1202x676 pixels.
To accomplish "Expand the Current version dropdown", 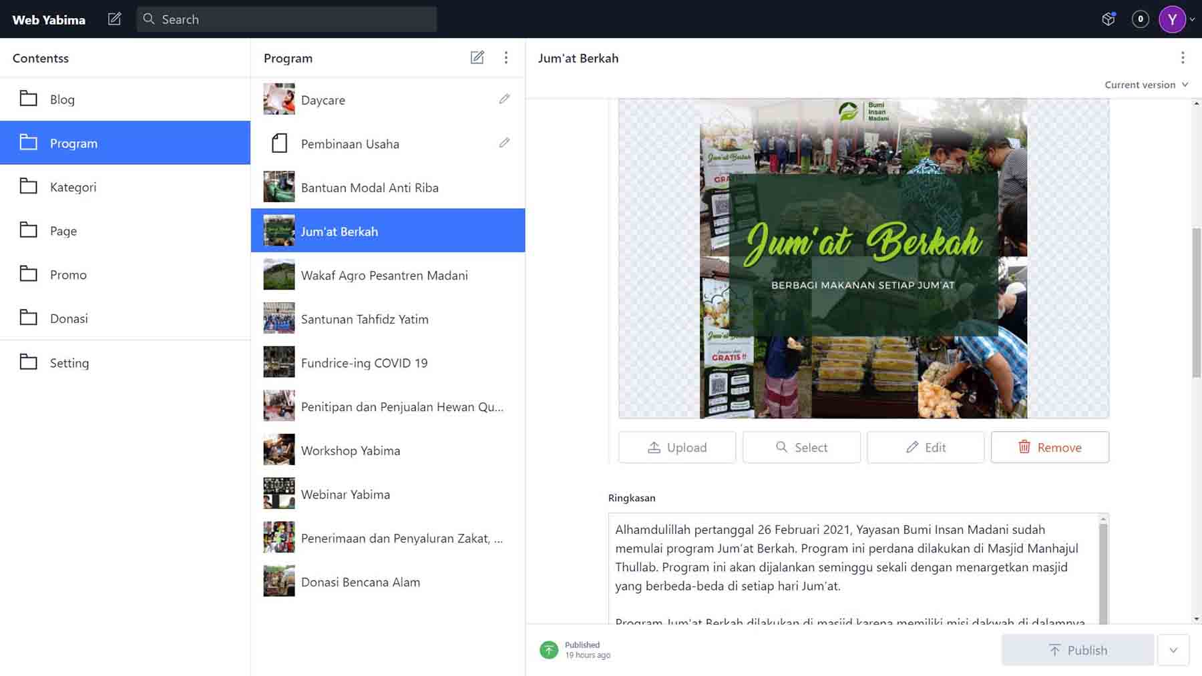I will pyautogui.click(x=1146, y=85).
